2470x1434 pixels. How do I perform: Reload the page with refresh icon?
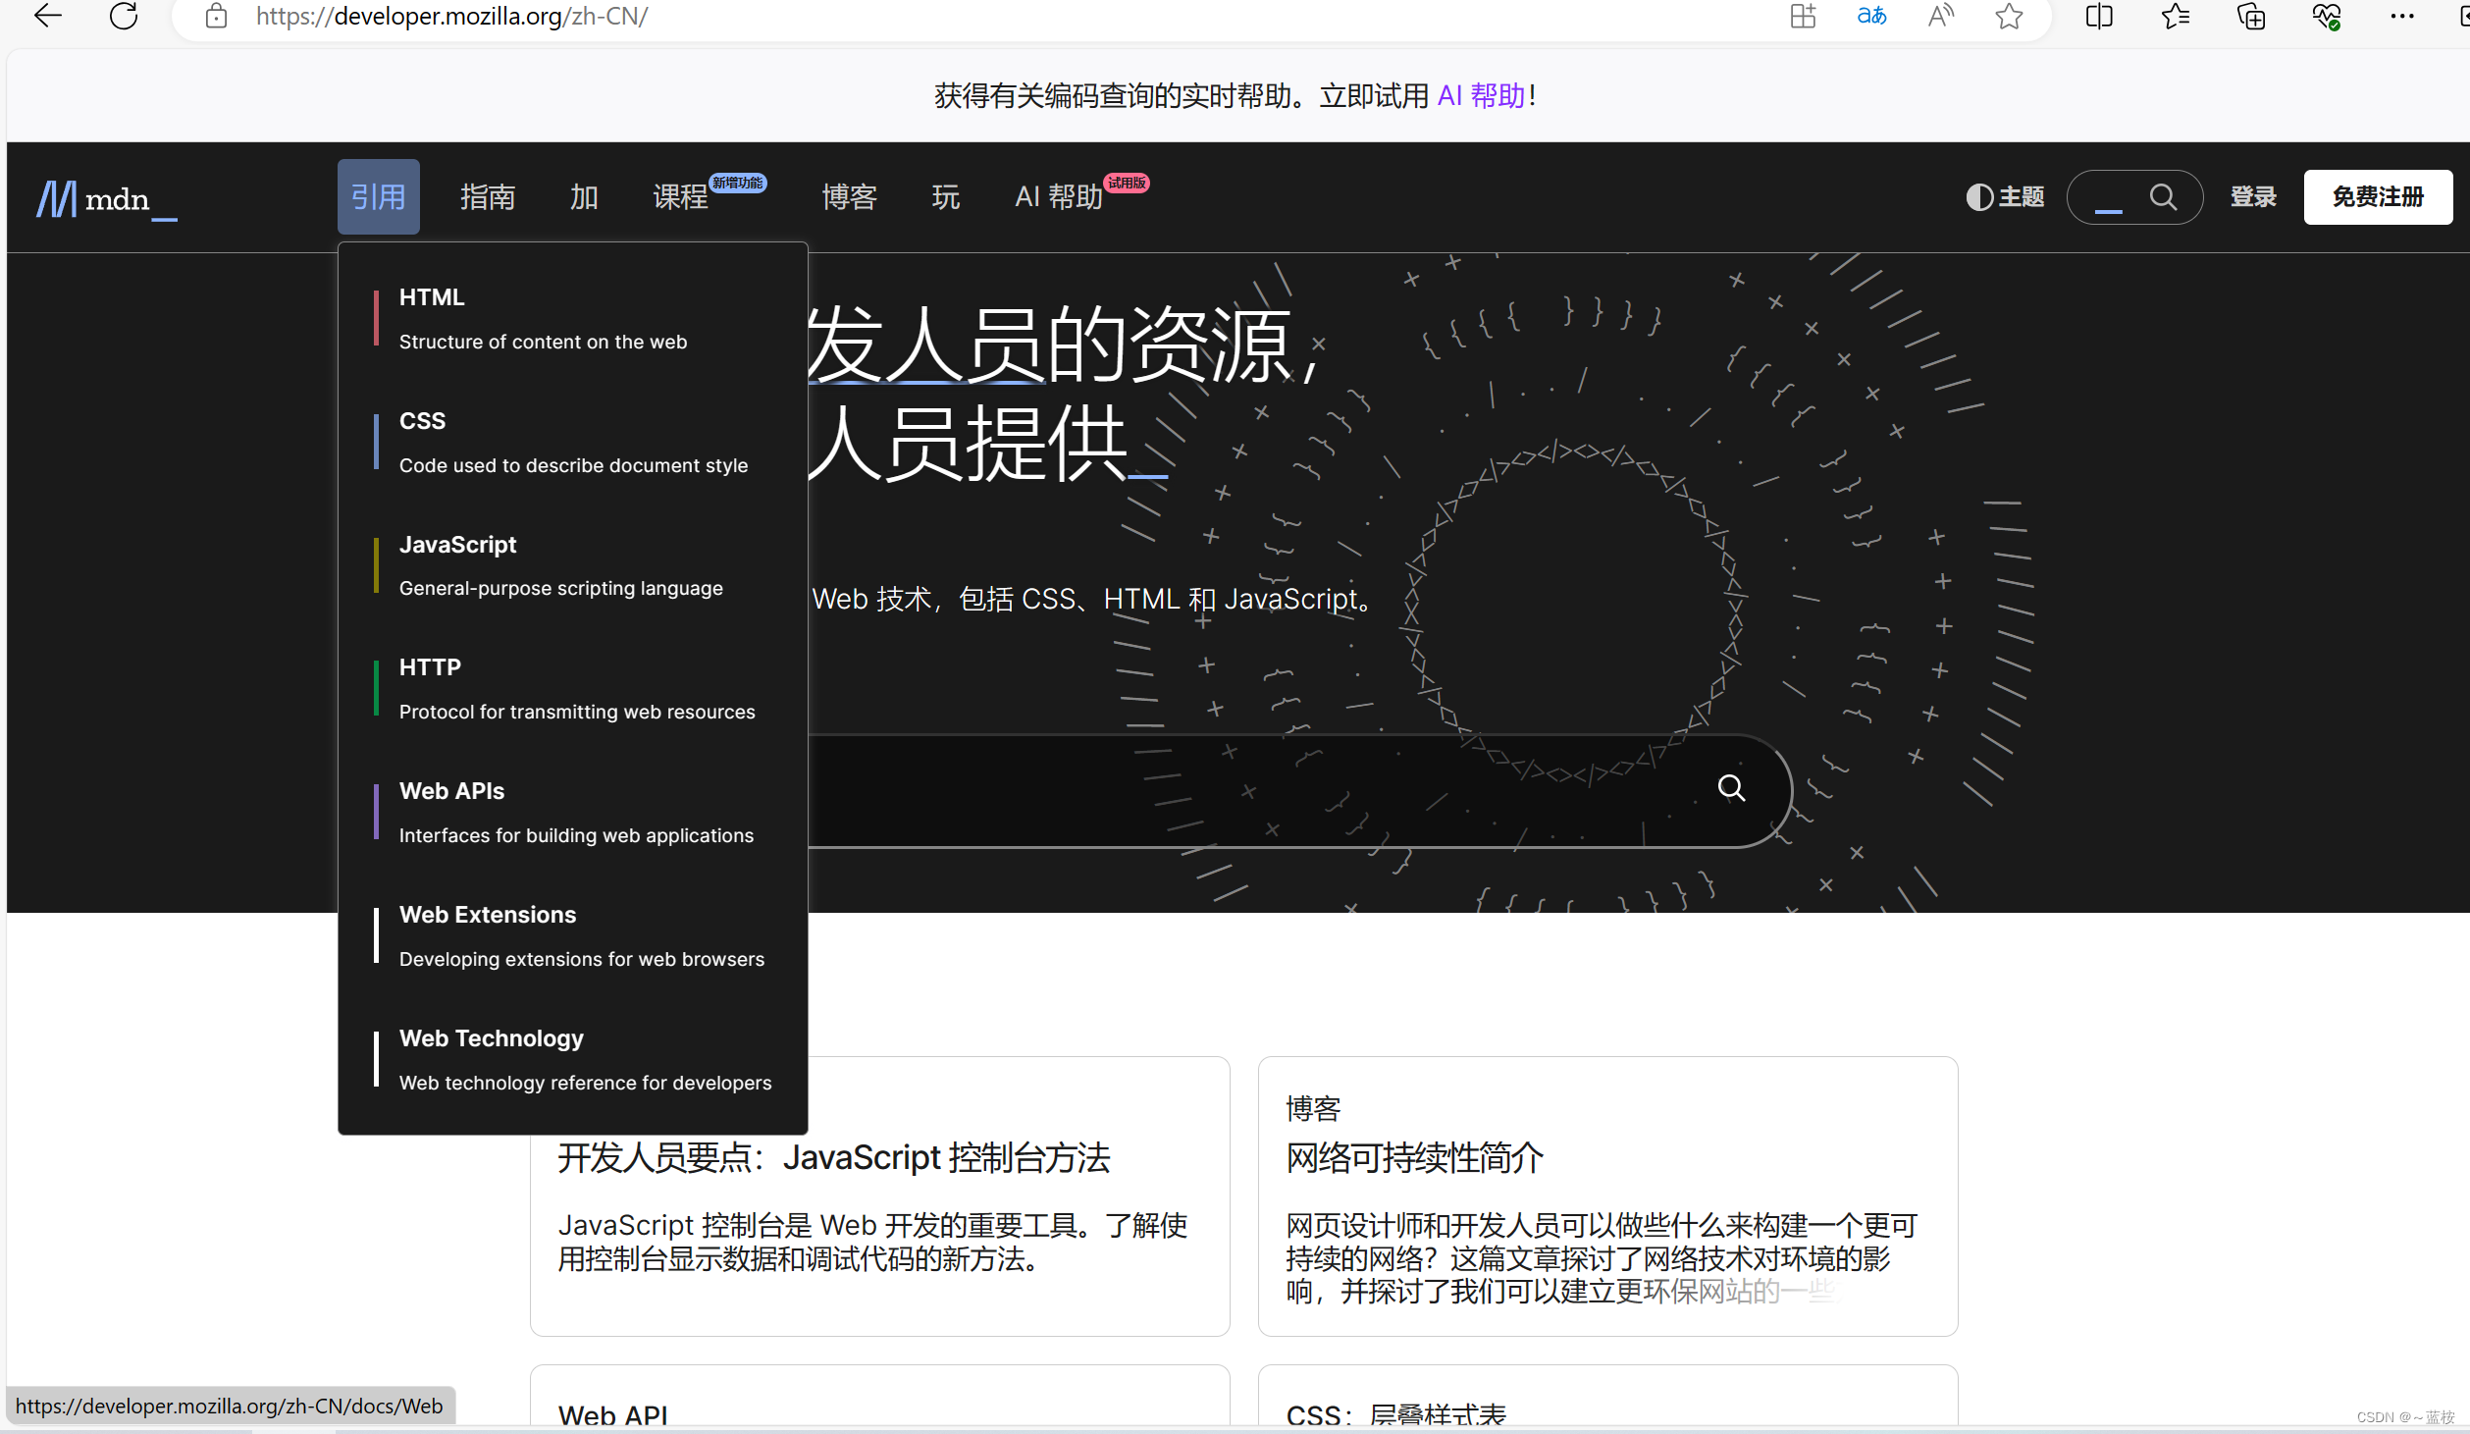(x=124, y=16)
